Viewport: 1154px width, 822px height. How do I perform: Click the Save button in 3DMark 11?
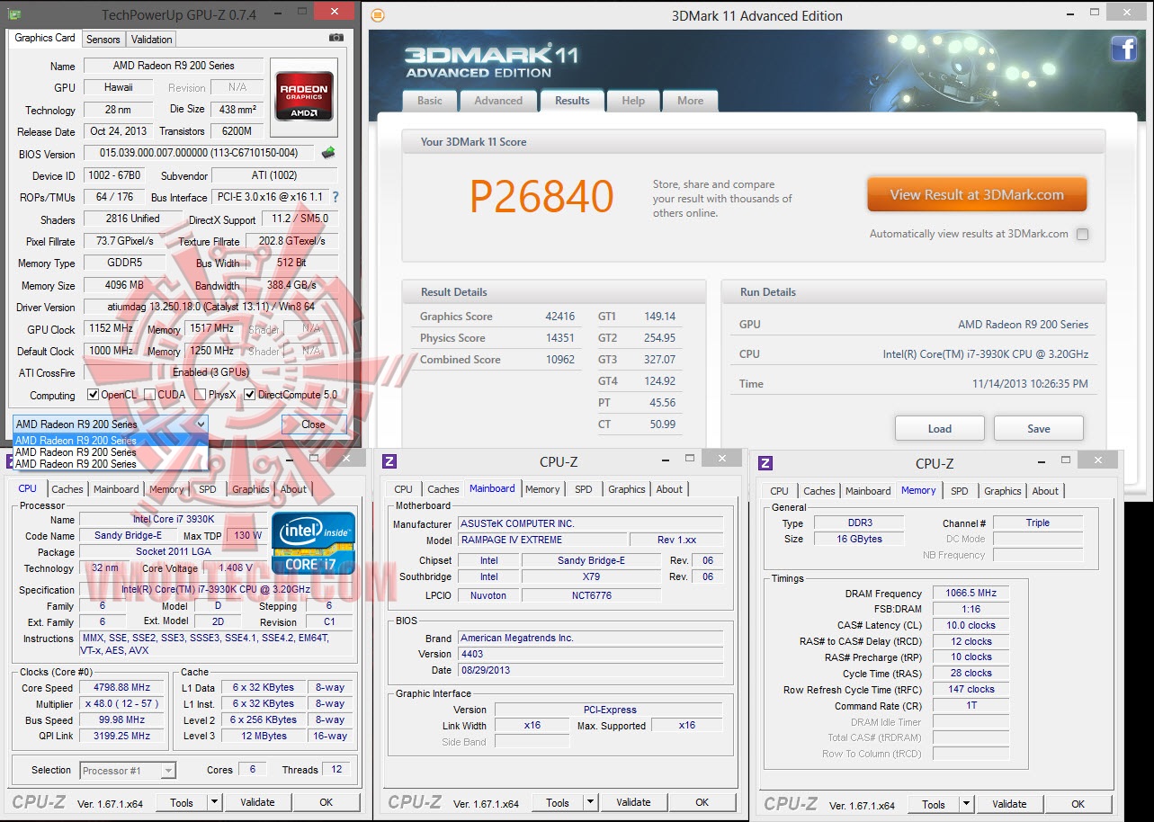pos(1039,428)
